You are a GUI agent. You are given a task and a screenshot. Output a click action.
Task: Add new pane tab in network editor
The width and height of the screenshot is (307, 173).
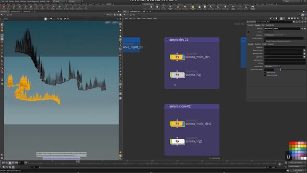tap(150, 12)
